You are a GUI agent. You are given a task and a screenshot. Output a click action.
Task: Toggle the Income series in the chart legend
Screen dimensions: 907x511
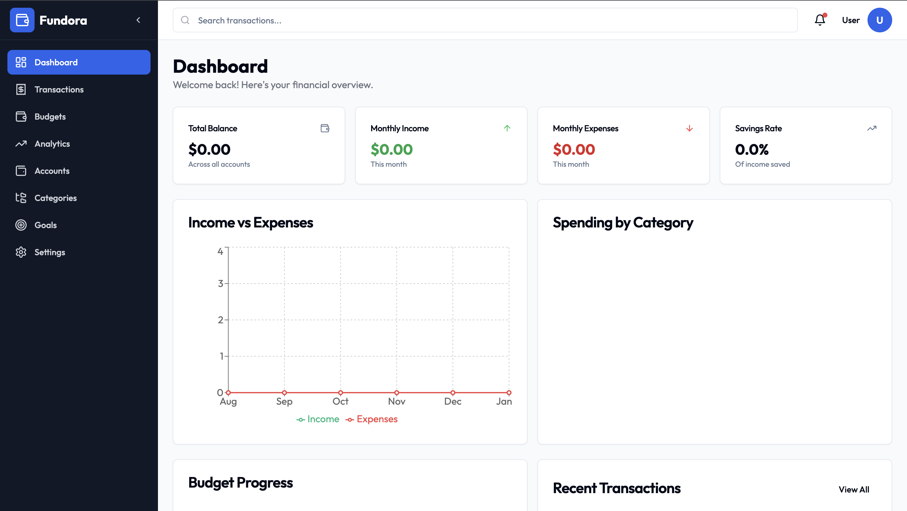pyautogui.click(x=317, y=419)
